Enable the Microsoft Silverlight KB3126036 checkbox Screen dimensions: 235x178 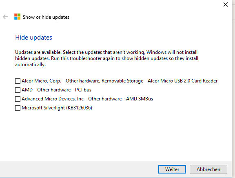pyautogui.click(x=18, y=108)
